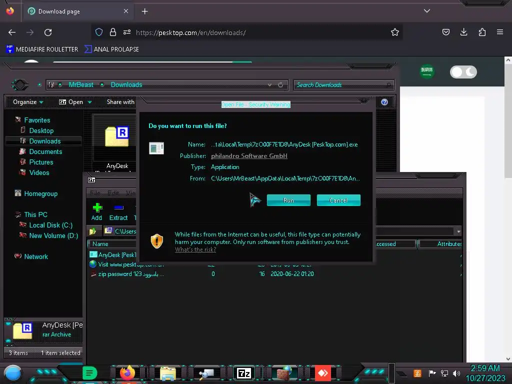Screen dimensions: 512x384
Task: Reload the page in Firefox
Action: click(x=48, y=32)
